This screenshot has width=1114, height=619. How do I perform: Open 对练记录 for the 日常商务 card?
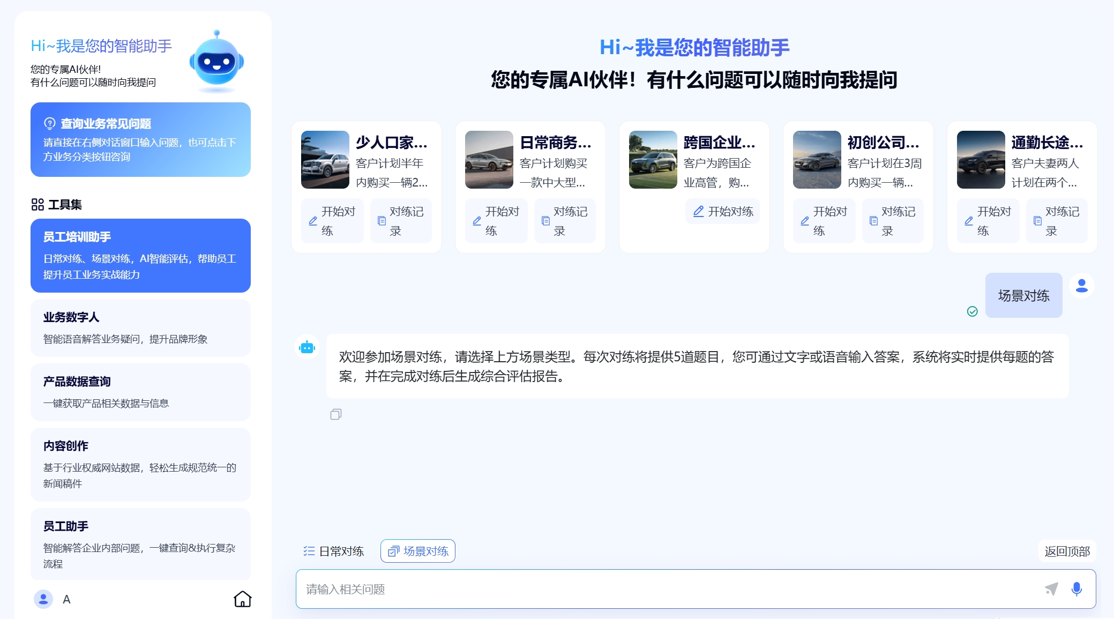pos(564,221)
